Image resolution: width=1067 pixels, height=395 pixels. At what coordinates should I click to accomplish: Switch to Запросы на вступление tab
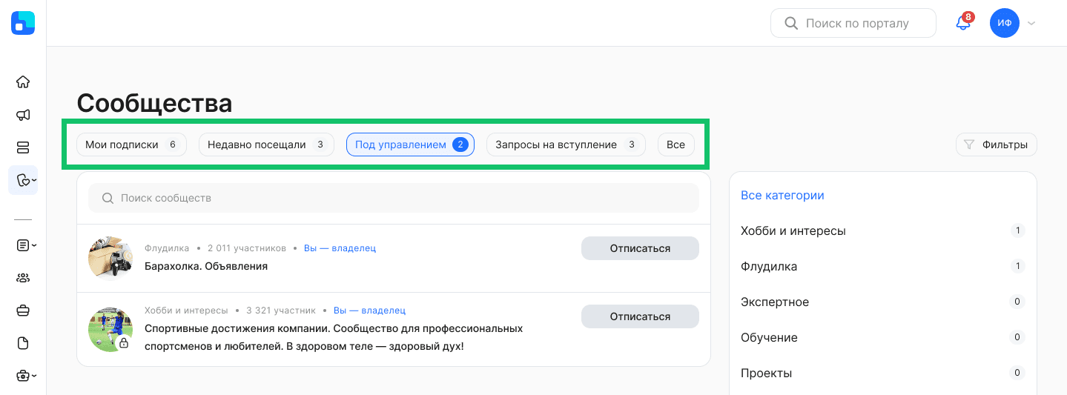click(566, 145)
